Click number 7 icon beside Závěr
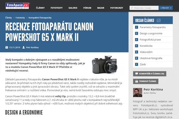 coord(137,65)
